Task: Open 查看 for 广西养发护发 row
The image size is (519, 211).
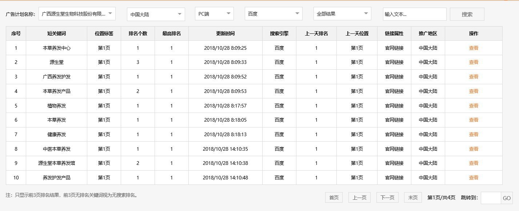Action: [473, 77]
